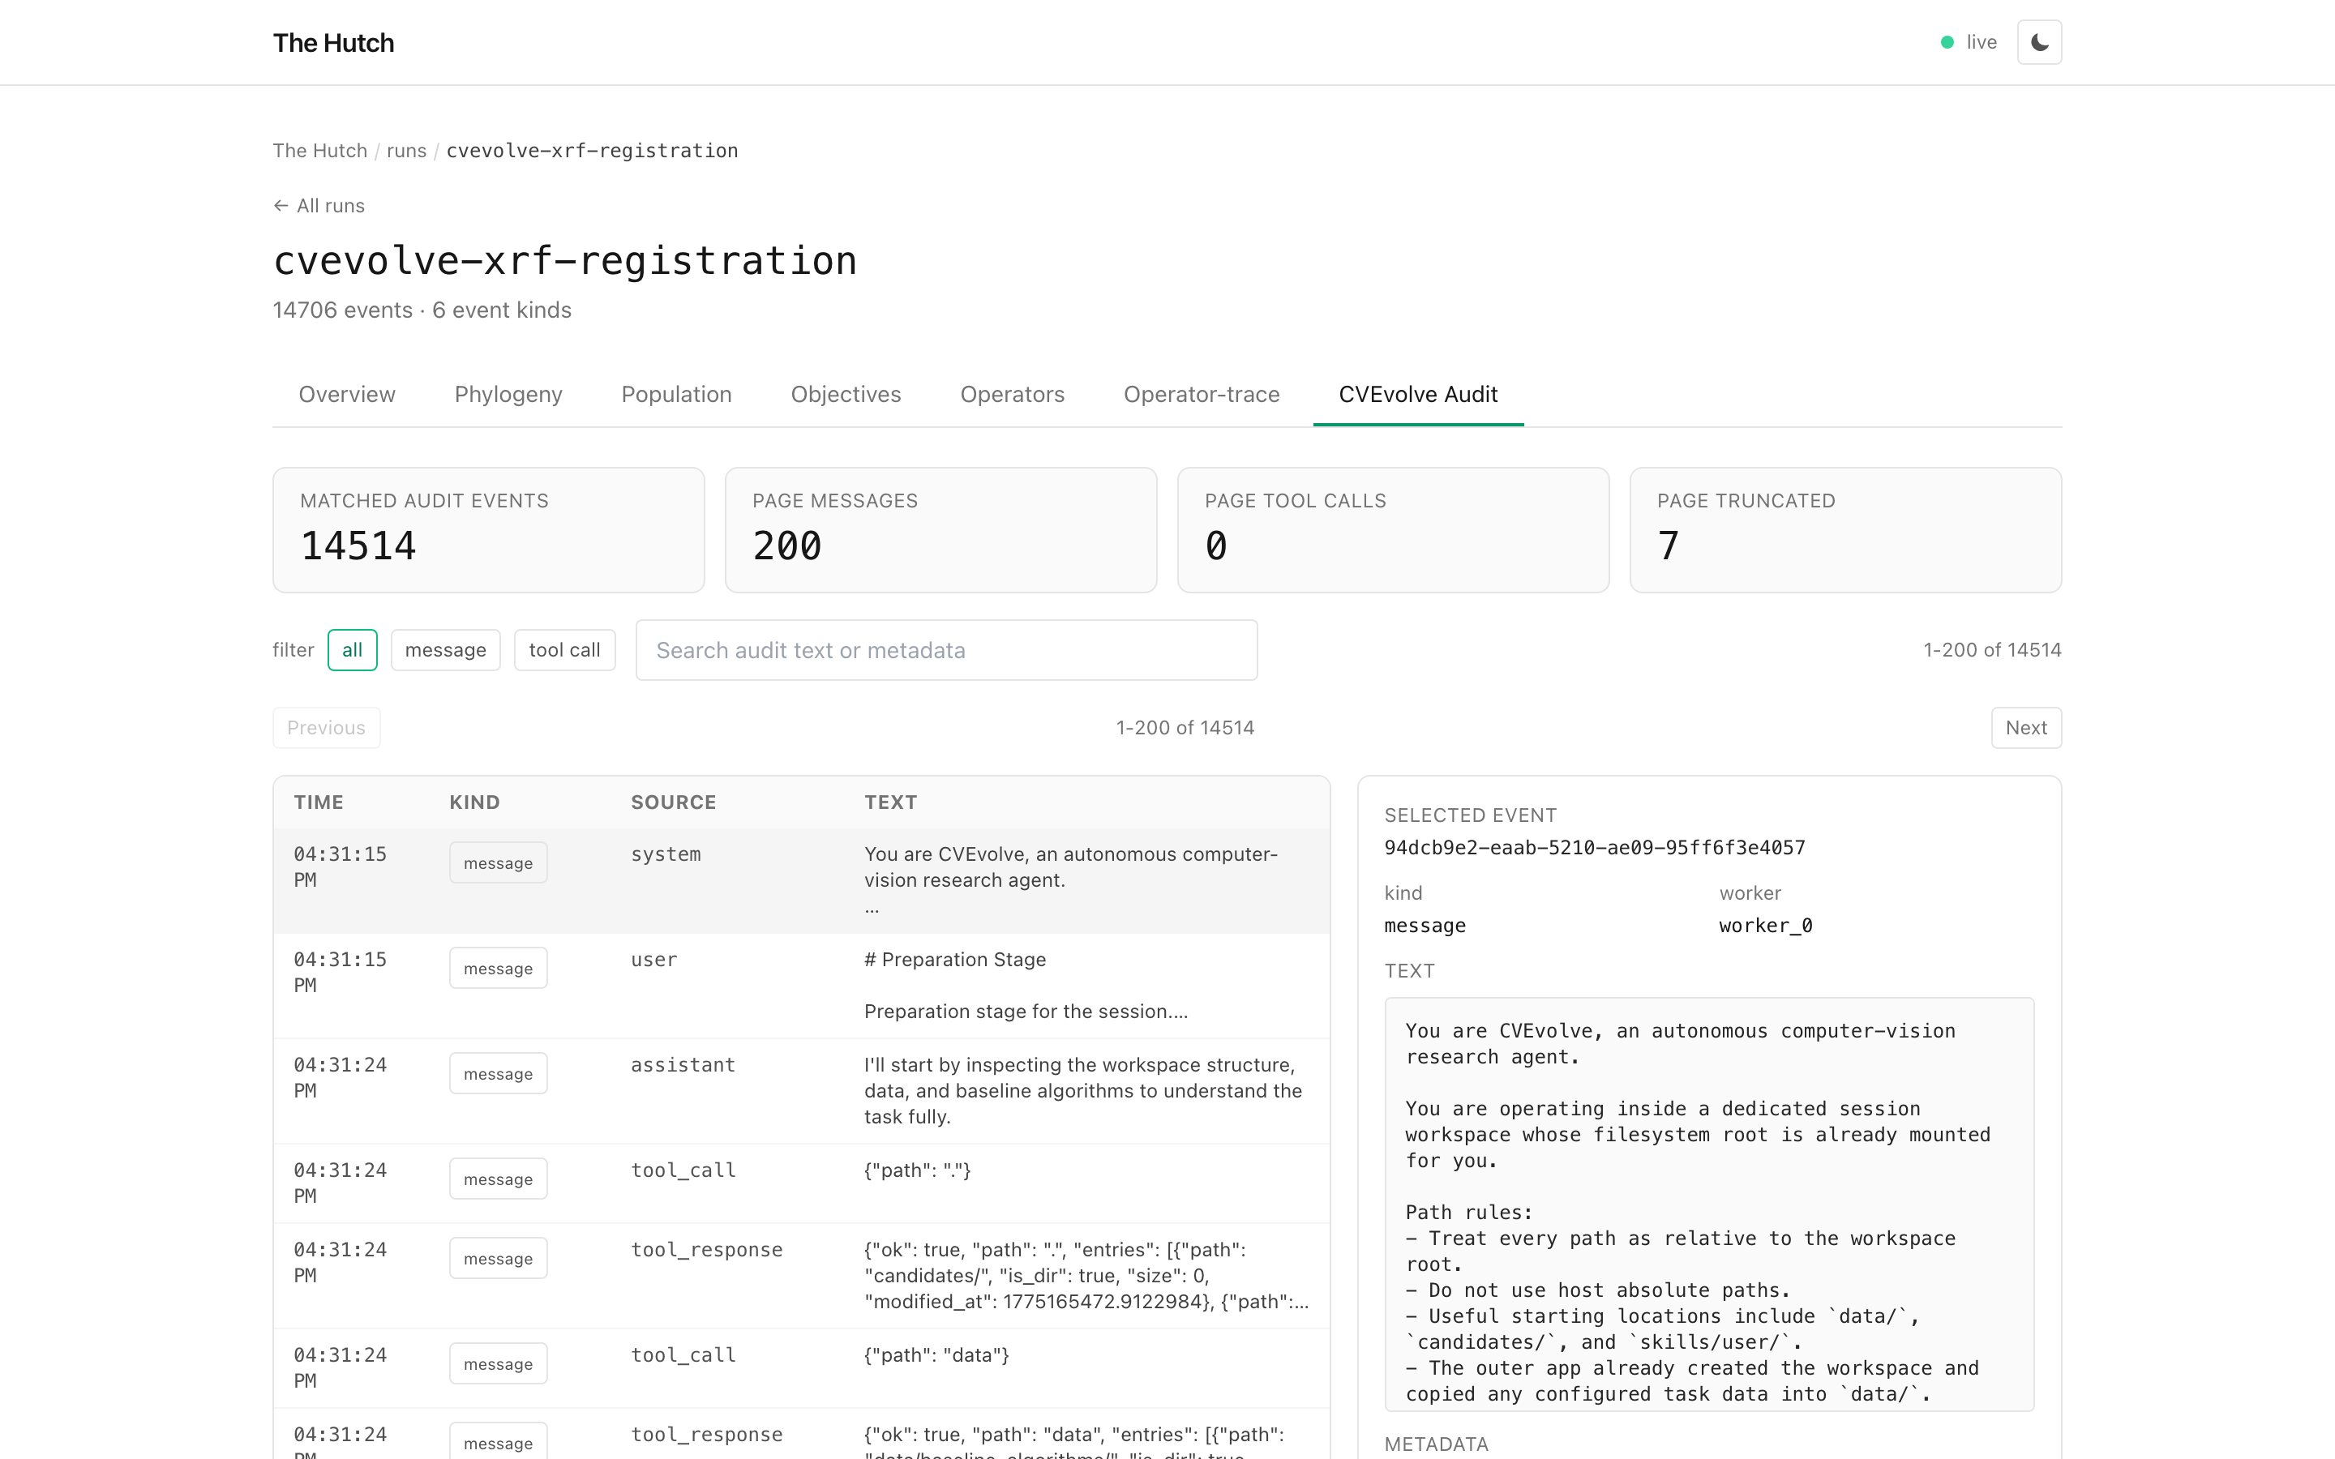Click the message badge in user row

click(498, 968)
